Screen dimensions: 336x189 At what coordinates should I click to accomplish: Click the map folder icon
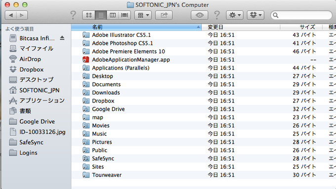pos(86,117)
